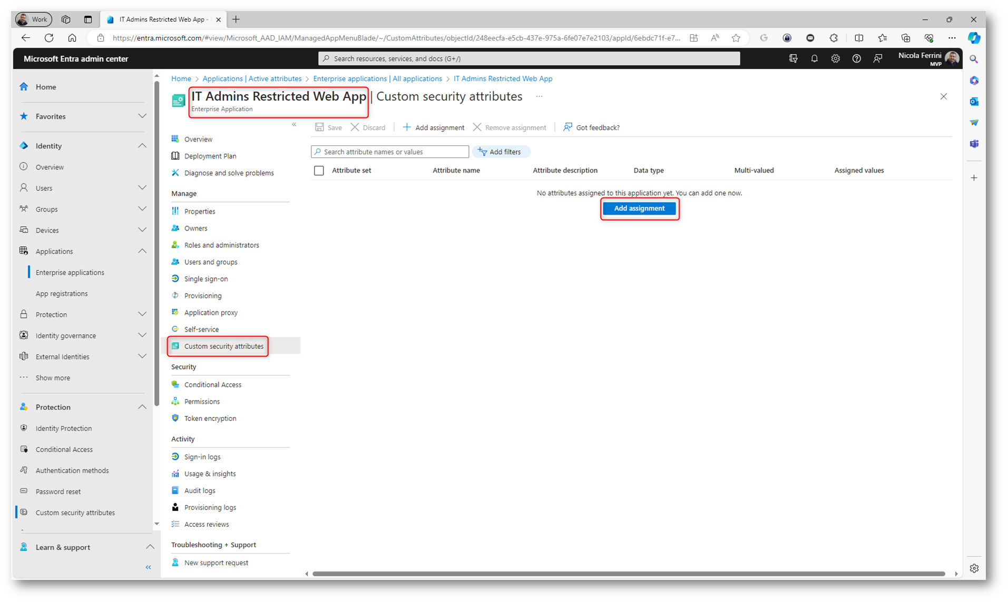
Task: Click IT Admins Restricted Web App breadcrumb
Action: click(503, 78)
